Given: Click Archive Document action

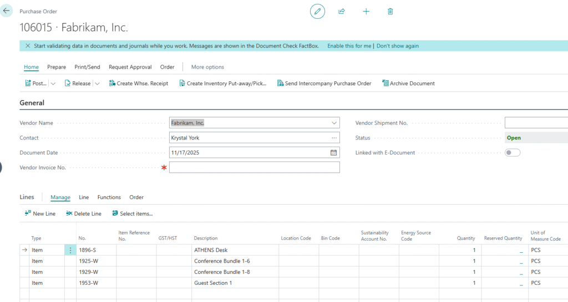Looking at the screenshot, I should pos(408,84).
